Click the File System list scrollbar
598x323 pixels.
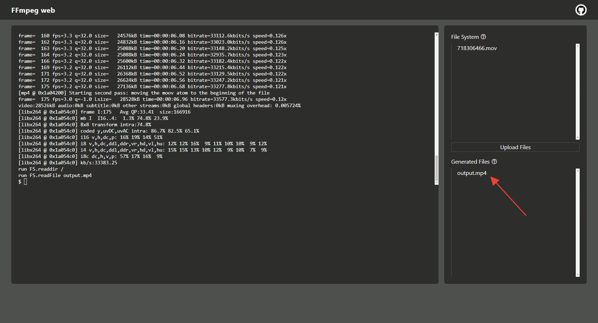pos(578,92)
